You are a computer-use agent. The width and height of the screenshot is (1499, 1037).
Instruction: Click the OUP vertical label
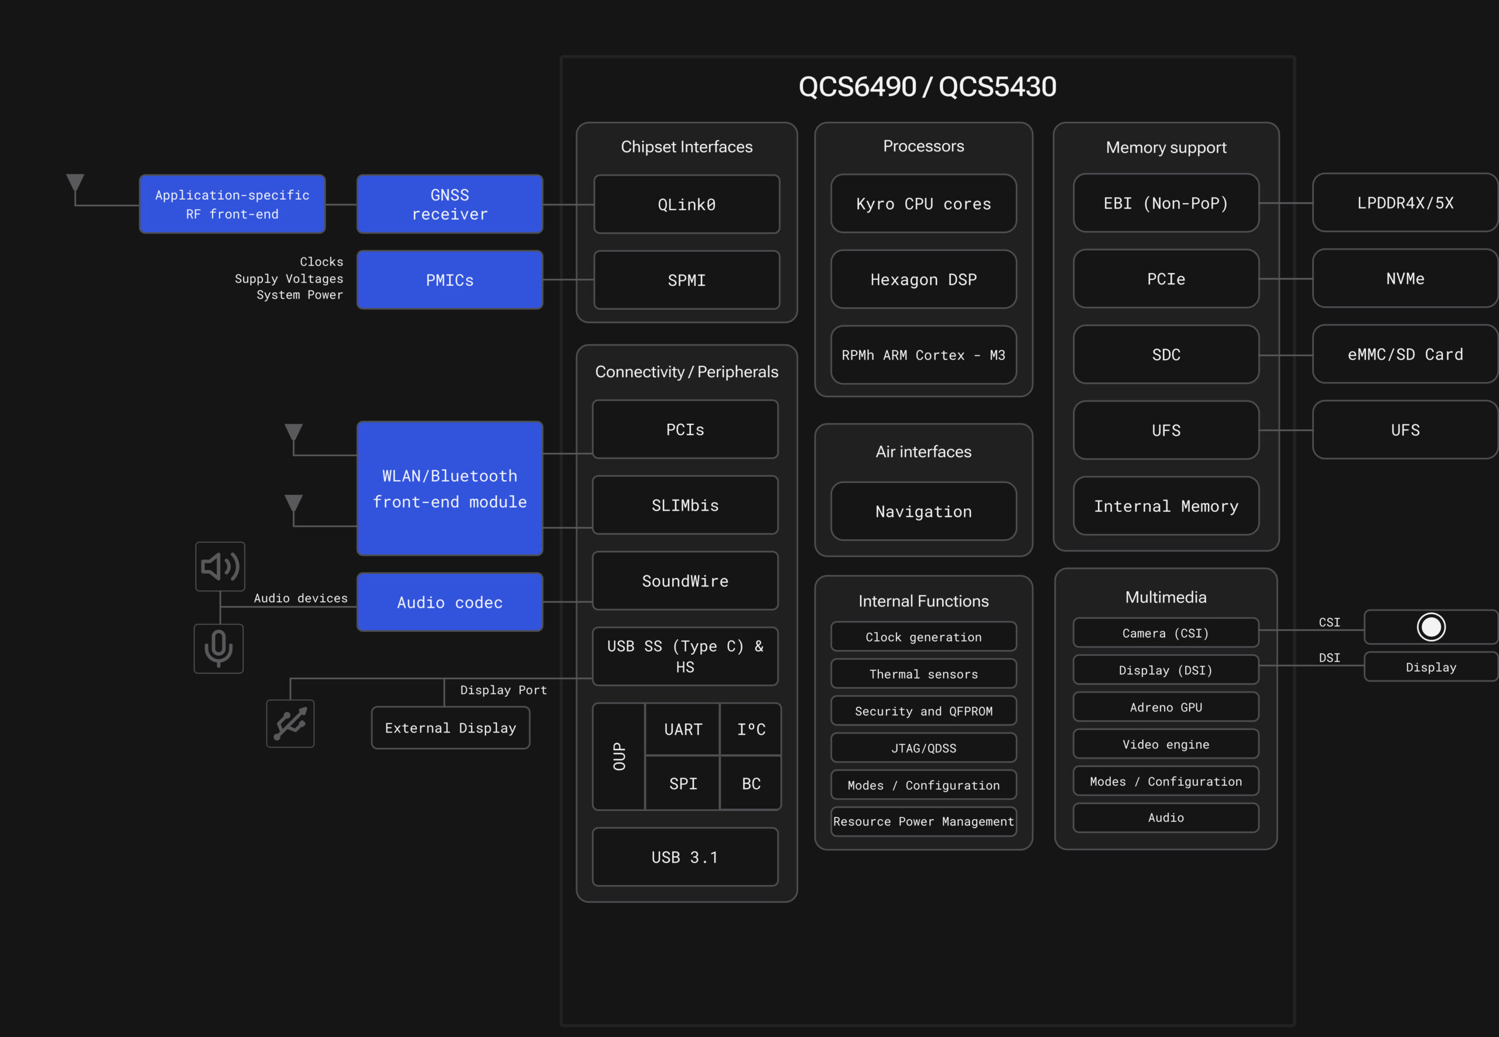pos(620,757)
